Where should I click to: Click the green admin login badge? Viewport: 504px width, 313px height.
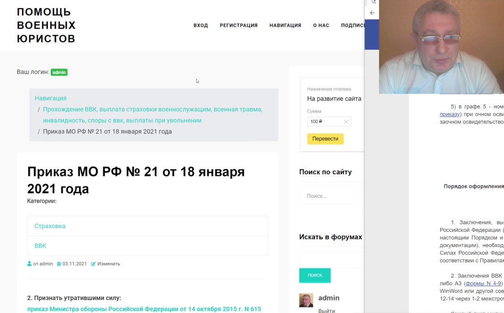pyautogui.click(x=59, y=72)
